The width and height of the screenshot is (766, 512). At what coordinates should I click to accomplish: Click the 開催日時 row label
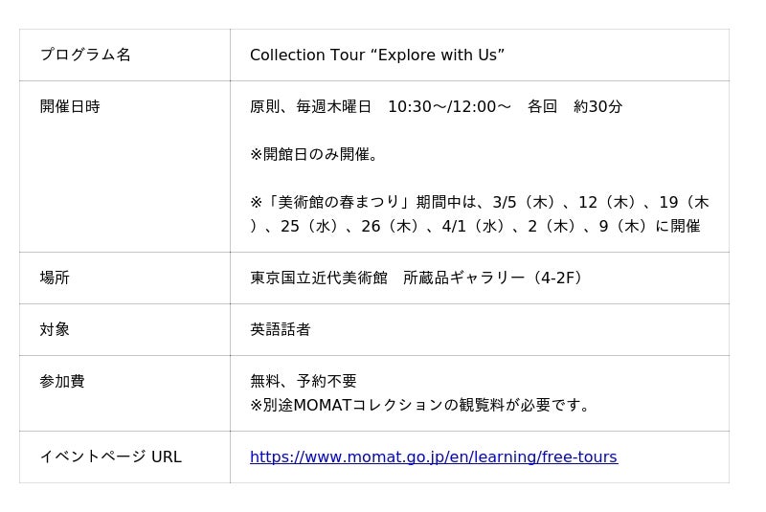click(70, 107)
